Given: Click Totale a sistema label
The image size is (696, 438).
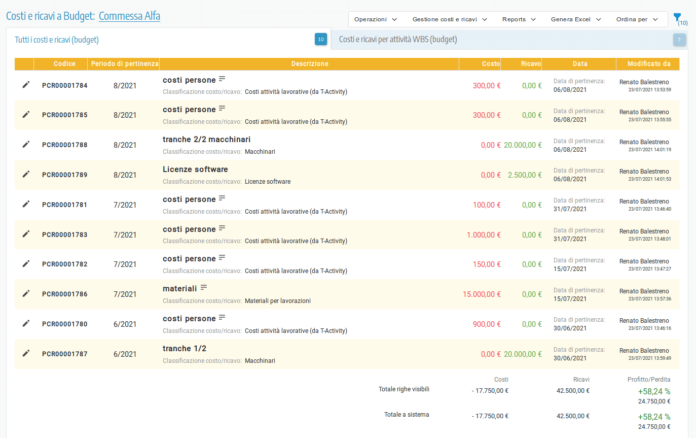Looking at the screenshot, I should point(407,415).
